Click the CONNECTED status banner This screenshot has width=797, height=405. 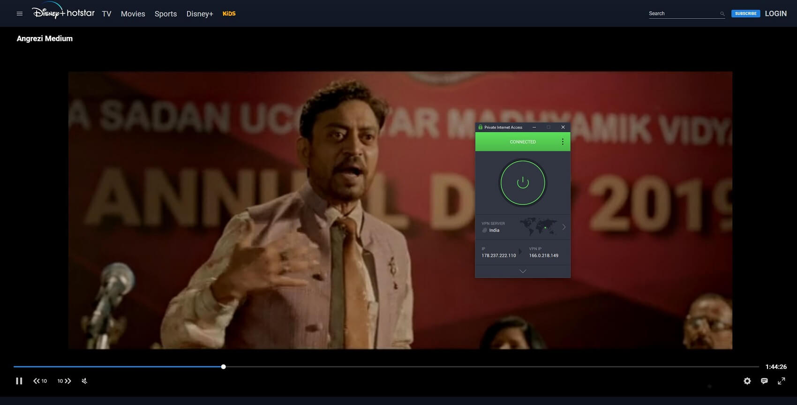523,142
